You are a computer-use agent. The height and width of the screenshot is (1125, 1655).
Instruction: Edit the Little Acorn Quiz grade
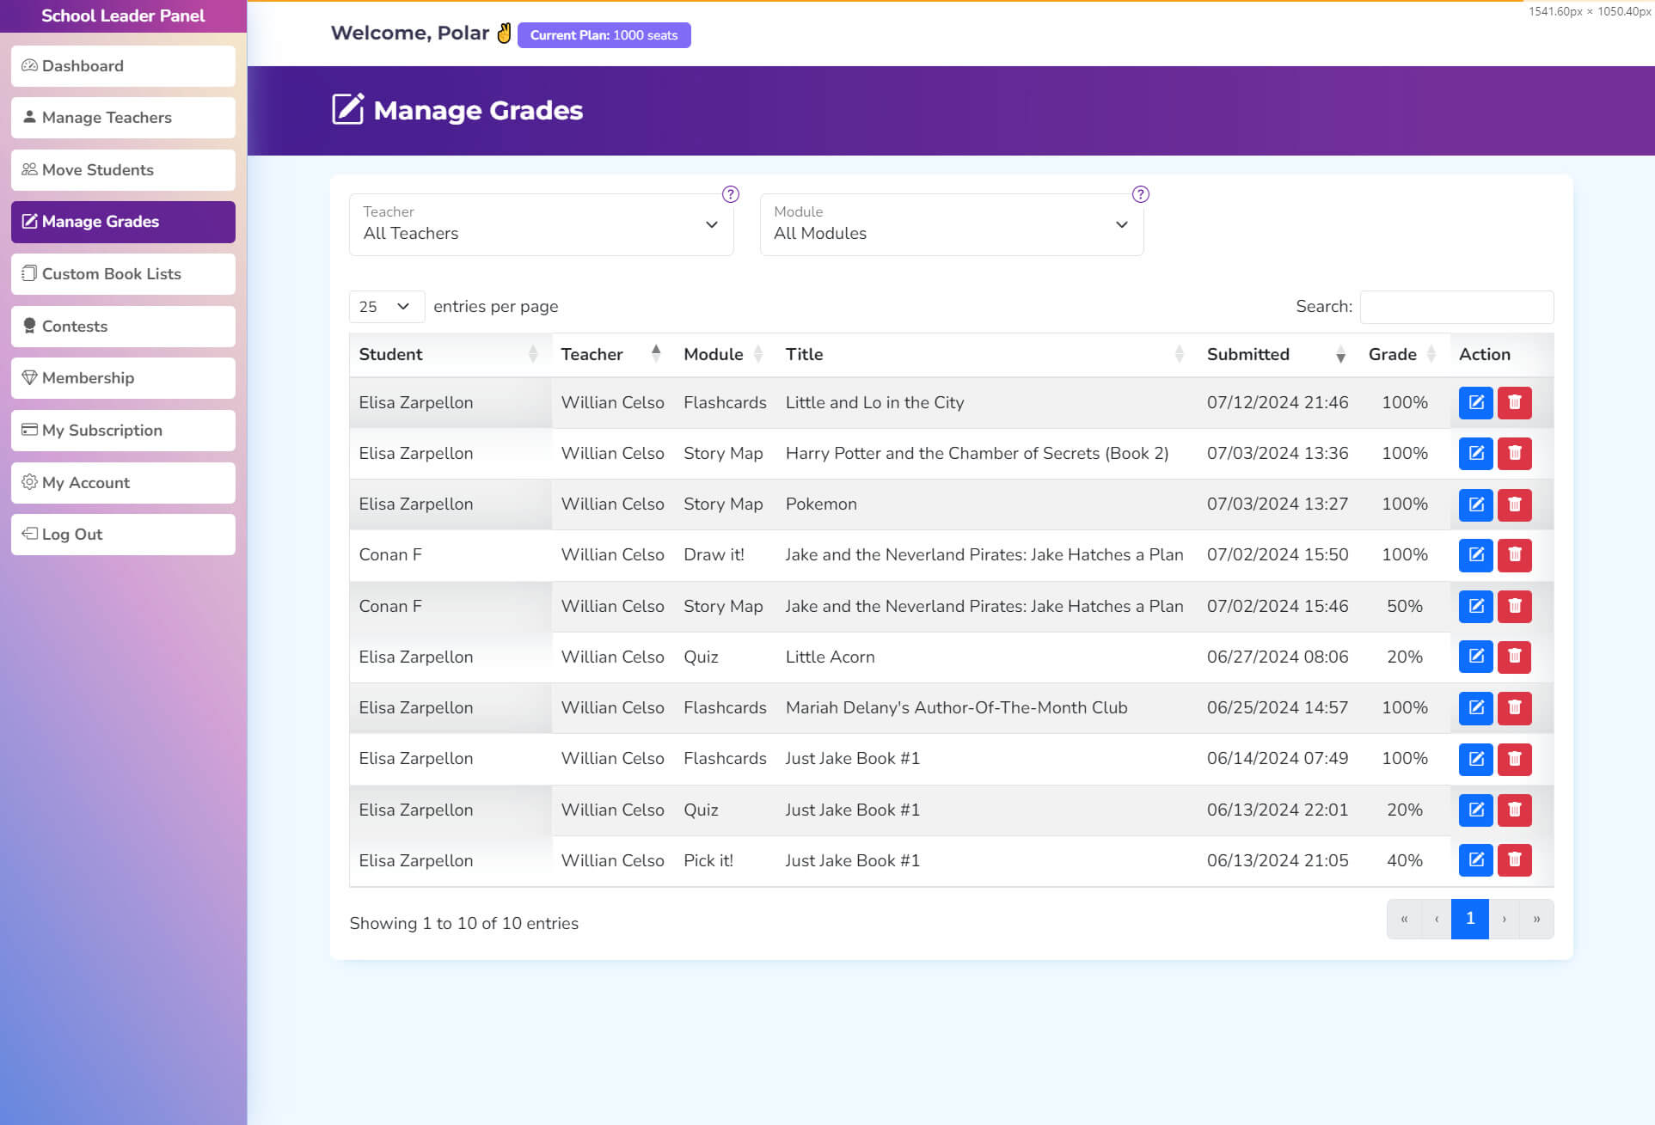coord(1475,657)
